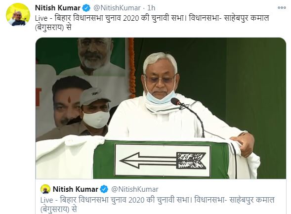Open the quoted tweet via its Hindi text
291x214 pixels.
pyautogui.click(x=158, y=205)
